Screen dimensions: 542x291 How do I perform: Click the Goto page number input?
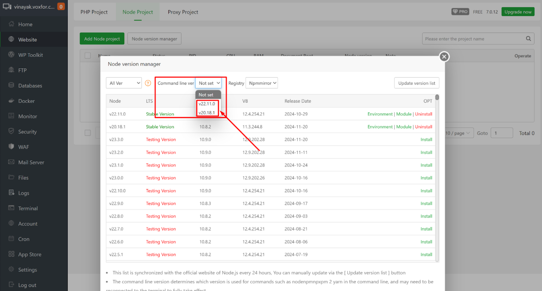[x=502, y=133]
